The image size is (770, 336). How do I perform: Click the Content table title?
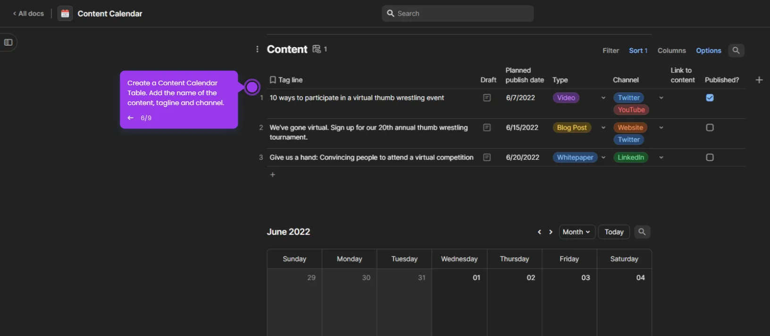(287, 49)
